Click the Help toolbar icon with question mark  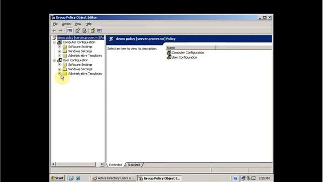pos(93,31)
